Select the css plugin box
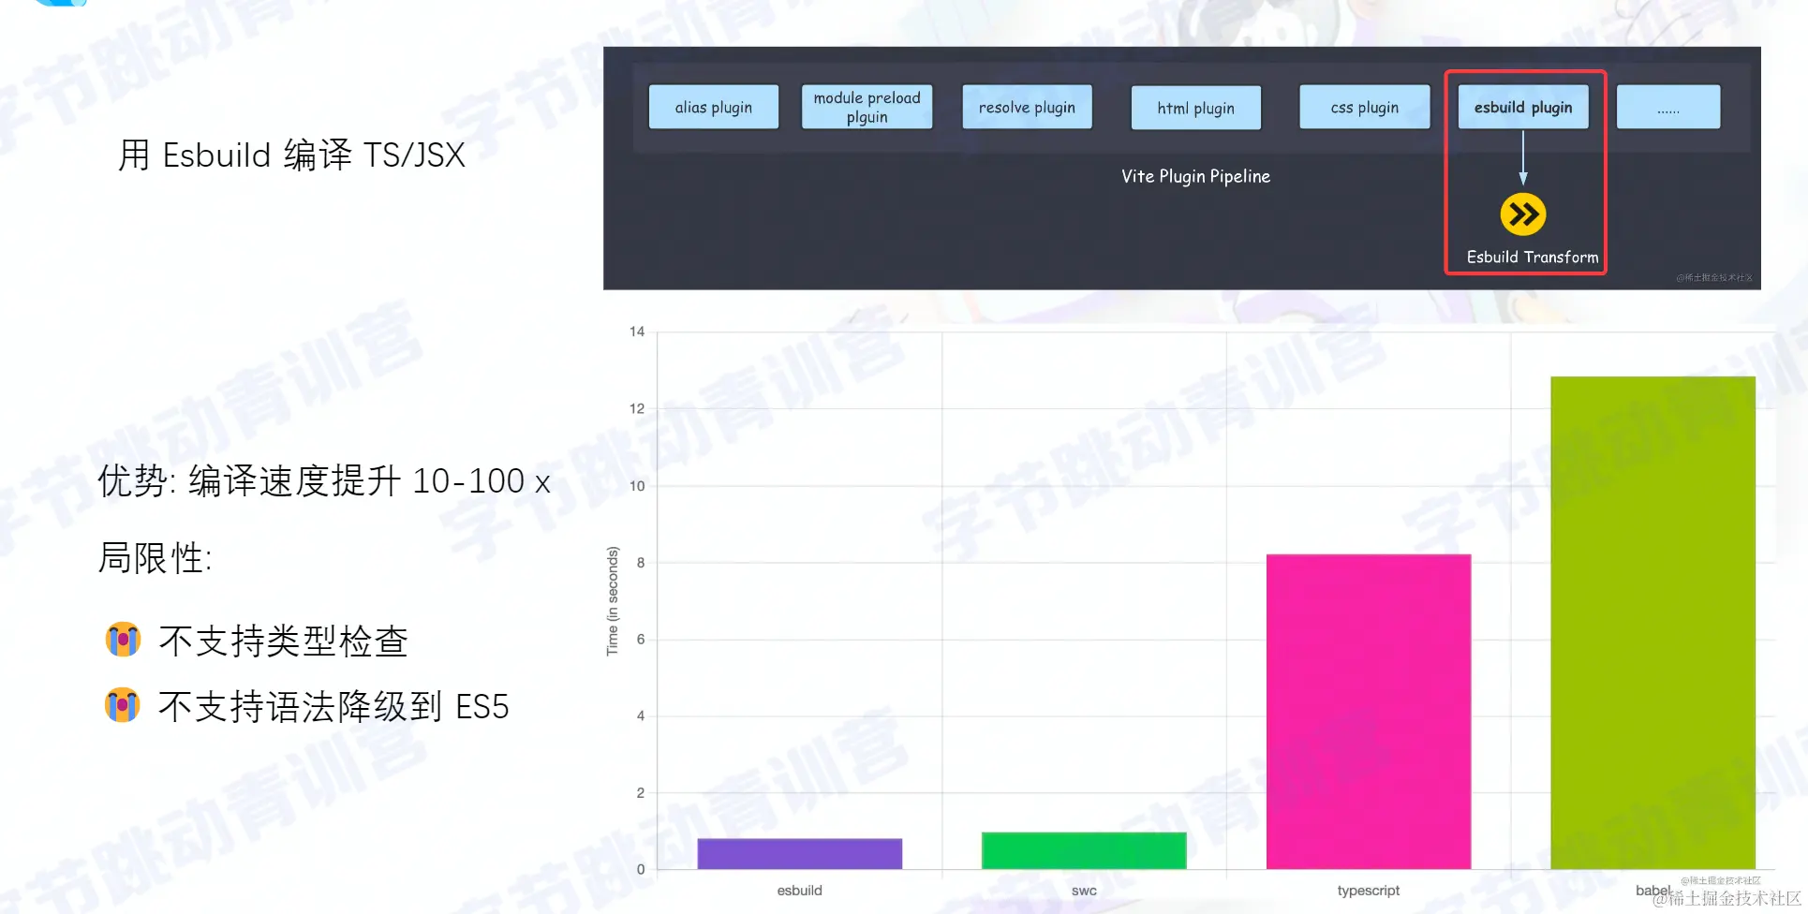Screen dimensions: 1808x914 point(1365,107)
